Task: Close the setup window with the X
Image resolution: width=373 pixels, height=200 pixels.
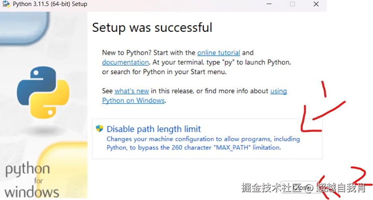Action: click(316, 4)
